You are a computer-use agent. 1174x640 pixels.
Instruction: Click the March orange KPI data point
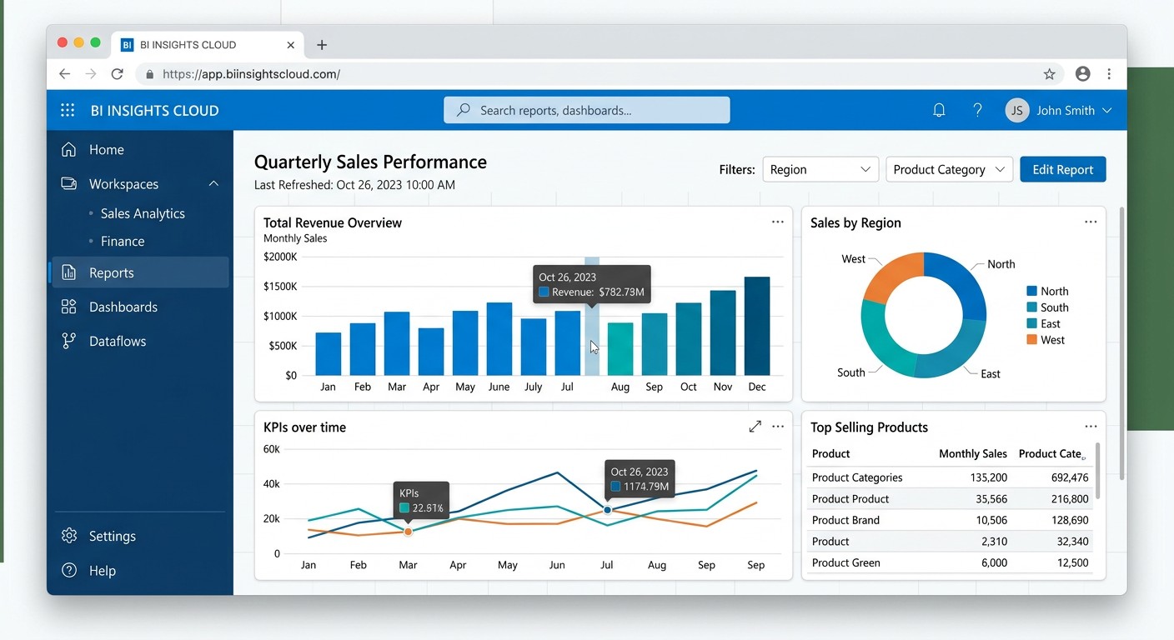[x=408, y=532]
